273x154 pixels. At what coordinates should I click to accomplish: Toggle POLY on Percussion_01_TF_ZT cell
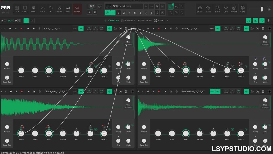(212, 91)
